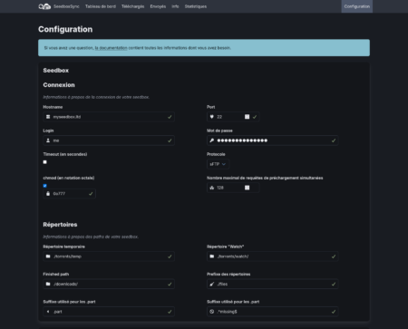Open Envoyés menu item
The height and width of the screenshot is (329, 408).
coord(158,6)
